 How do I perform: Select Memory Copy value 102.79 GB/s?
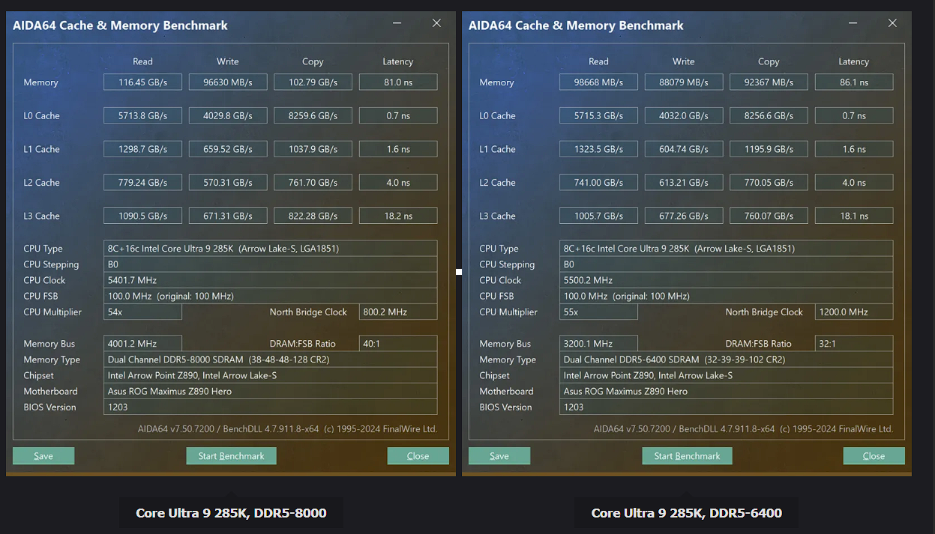click(313, 82)
